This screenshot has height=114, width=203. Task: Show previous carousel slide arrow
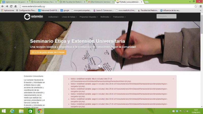point(15,47)
